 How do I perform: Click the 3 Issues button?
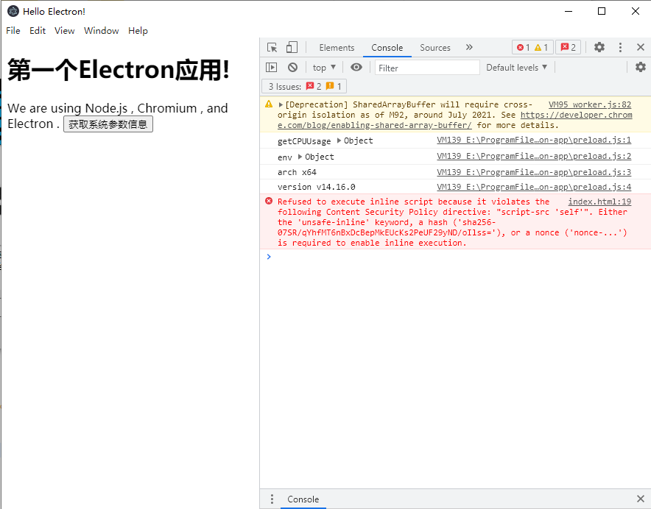coord(304,86)
